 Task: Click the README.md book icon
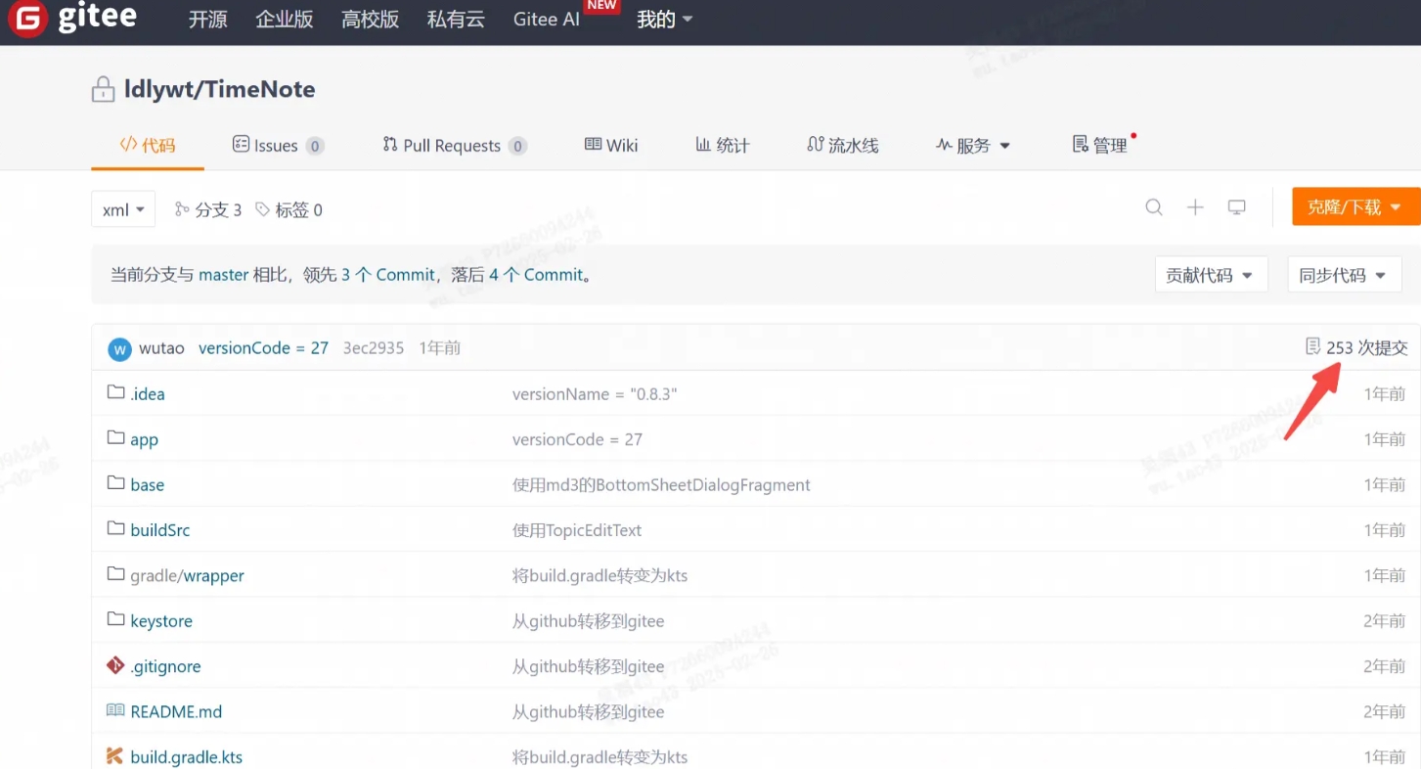click(x=115, y=711)
